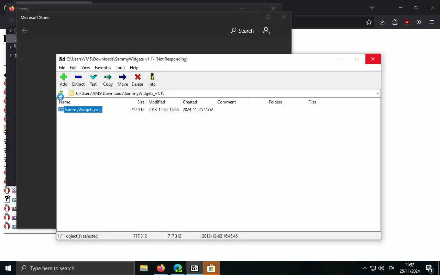This screenshot has width=440, height=275.
Task: Open Firefox hamburger application menu
Action: click(432, 22)
